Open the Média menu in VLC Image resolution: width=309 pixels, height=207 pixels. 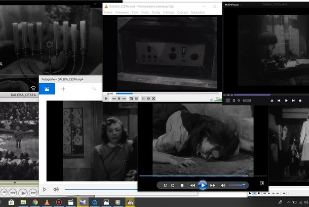pos(108,13)
